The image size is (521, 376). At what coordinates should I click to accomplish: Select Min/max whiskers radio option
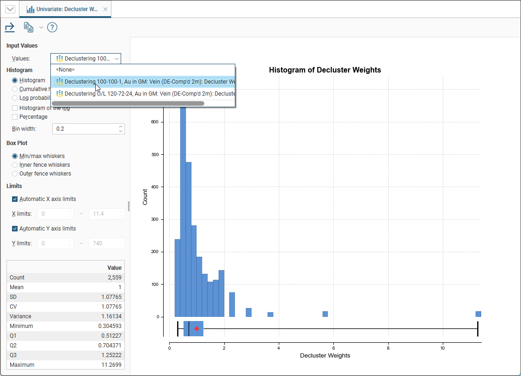pos(15,156)
